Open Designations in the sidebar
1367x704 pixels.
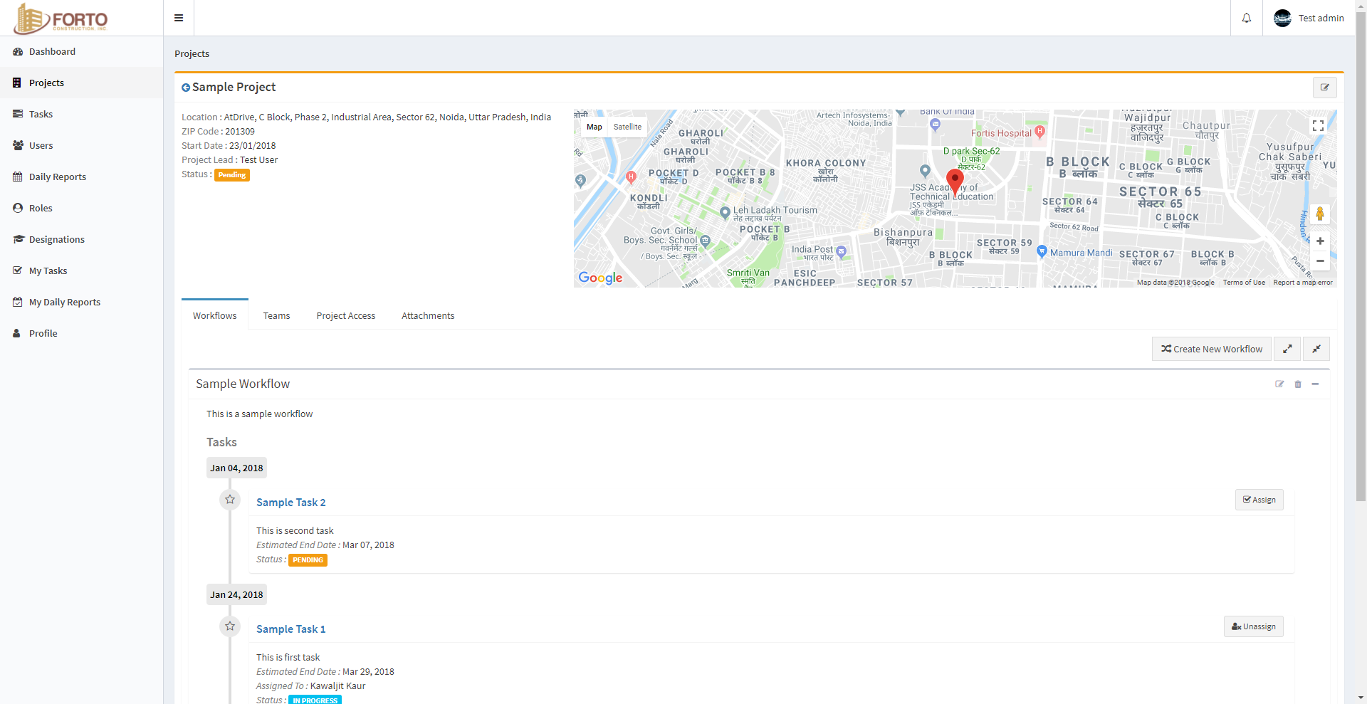click(81, 239)
